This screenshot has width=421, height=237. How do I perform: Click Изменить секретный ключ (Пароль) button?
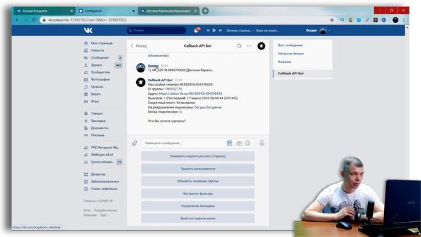pos(198,156)
